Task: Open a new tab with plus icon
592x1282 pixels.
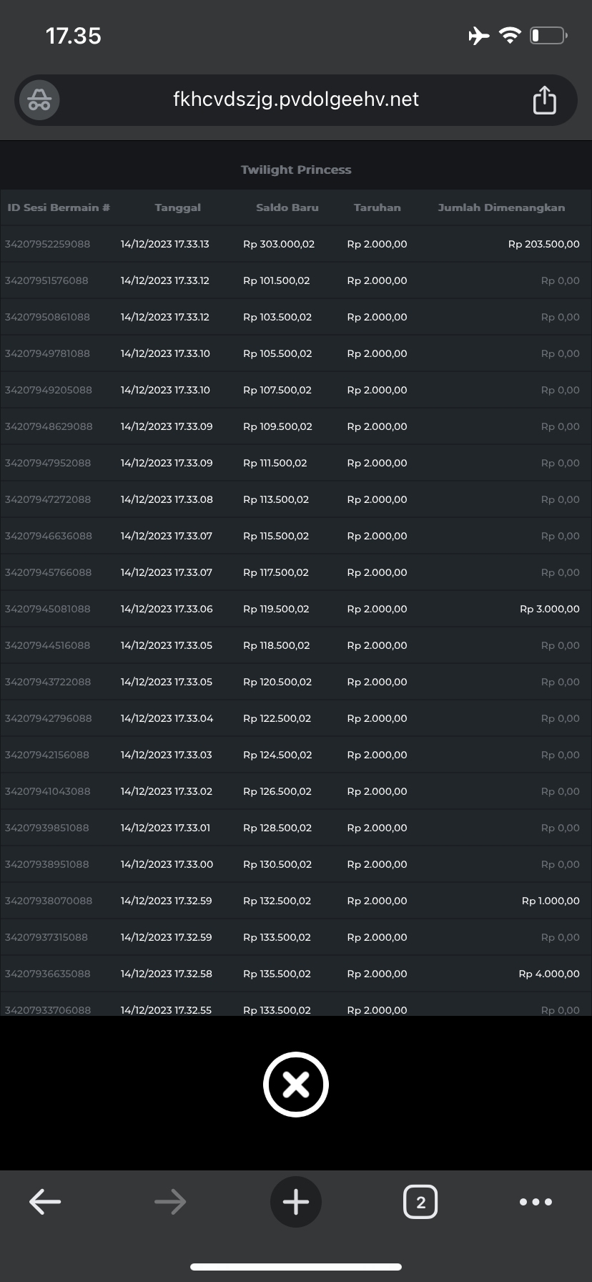Action: click(x=295, y=1202)
